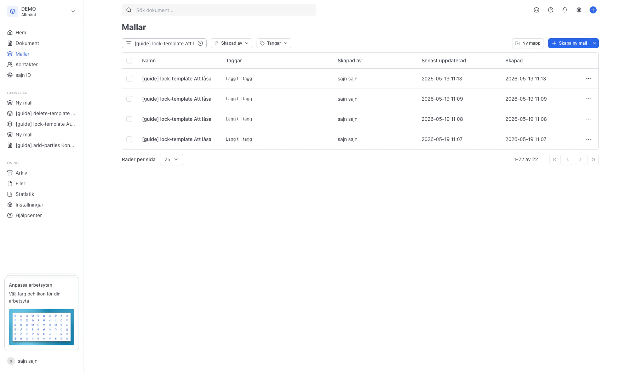The height and width of the screenshot is (372, 637).
Task: Add tag to template updated 11:13
Action: [x=239, y=79]
